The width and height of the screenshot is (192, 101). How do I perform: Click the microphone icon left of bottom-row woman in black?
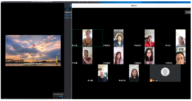[x=119, y=81]
